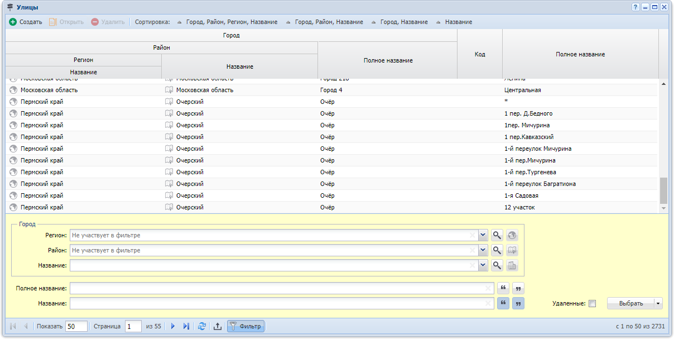Viewport: 674px width, 339px height.
Task: Open the Выбрать split-button arrow
Action: coord(659,304)
